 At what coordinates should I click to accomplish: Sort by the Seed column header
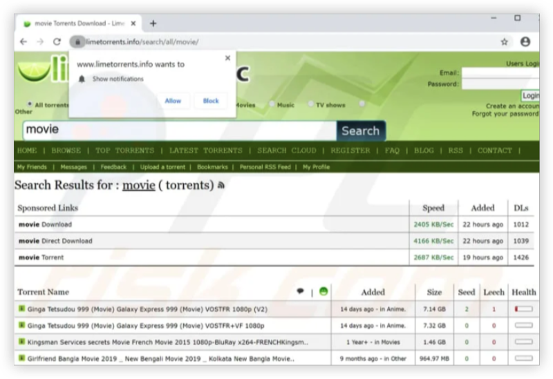pyautogui.click(x=466, y=292)
